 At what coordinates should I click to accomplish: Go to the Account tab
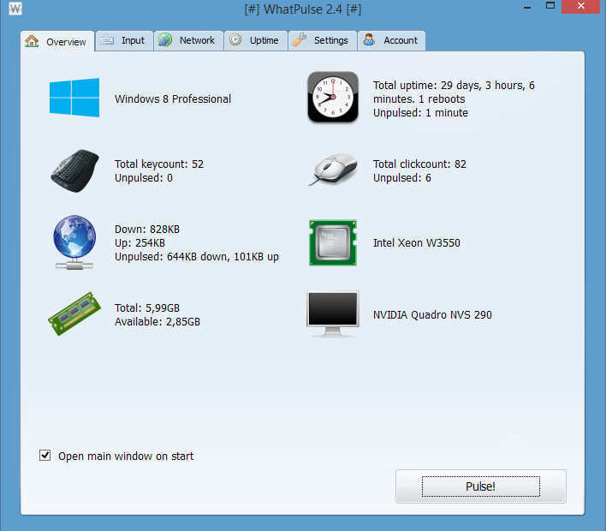[391, 40]
